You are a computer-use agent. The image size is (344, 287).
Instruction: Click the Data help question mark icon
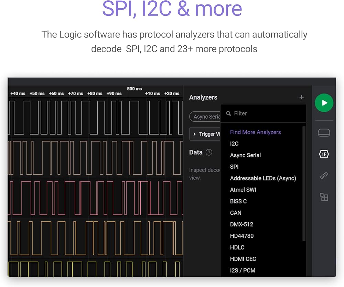[209, 152]
